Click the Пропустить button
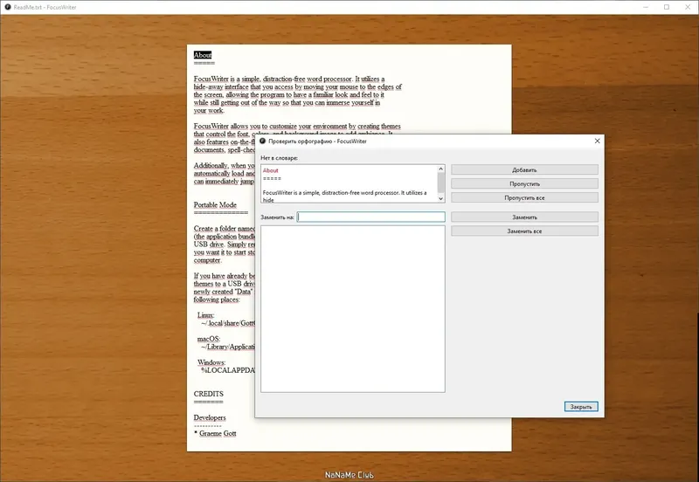The image size is (699, 482). [524, 183]
